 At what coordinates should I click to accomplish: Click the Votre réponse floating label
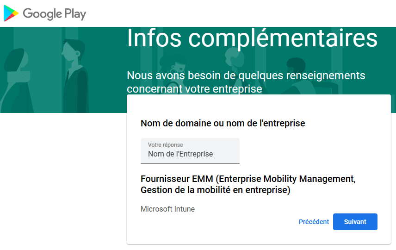[x=165, y=145]
